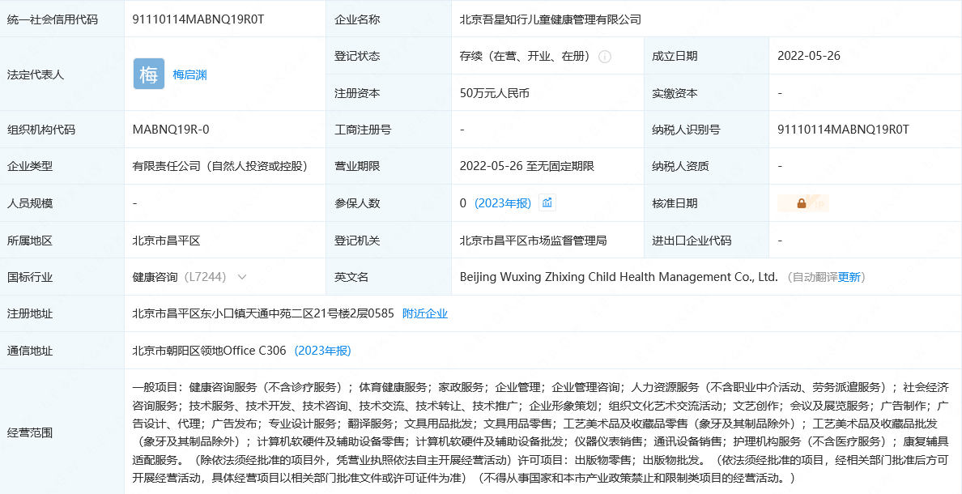Click the 人员规模 label
The height and width of the screenshot is (494, 962).
(29, 203)
